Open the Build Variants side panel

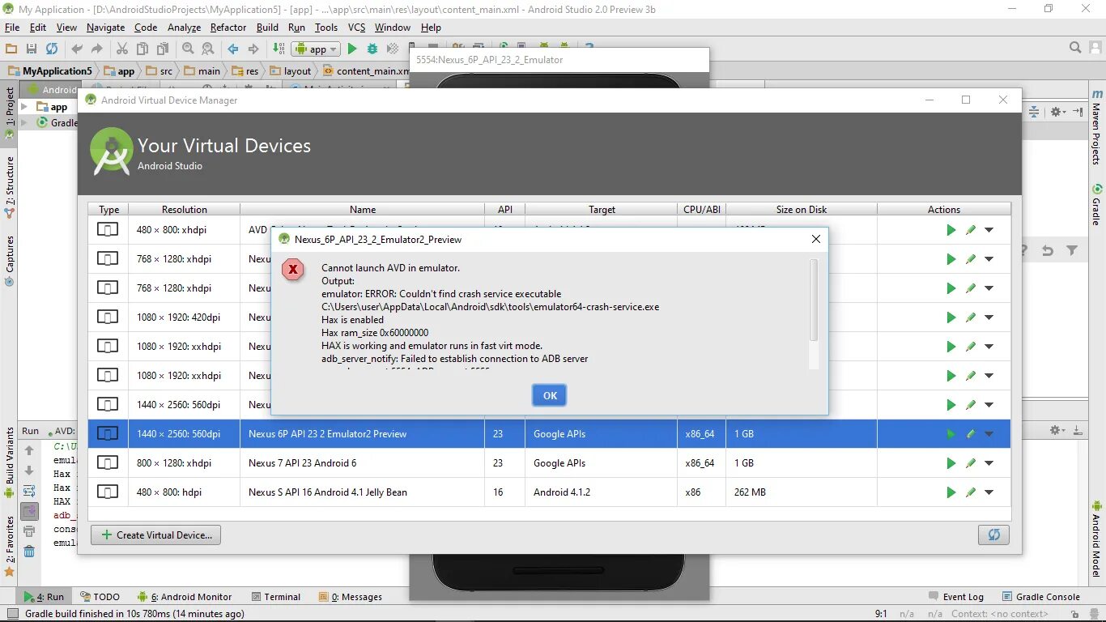(10, 462)
